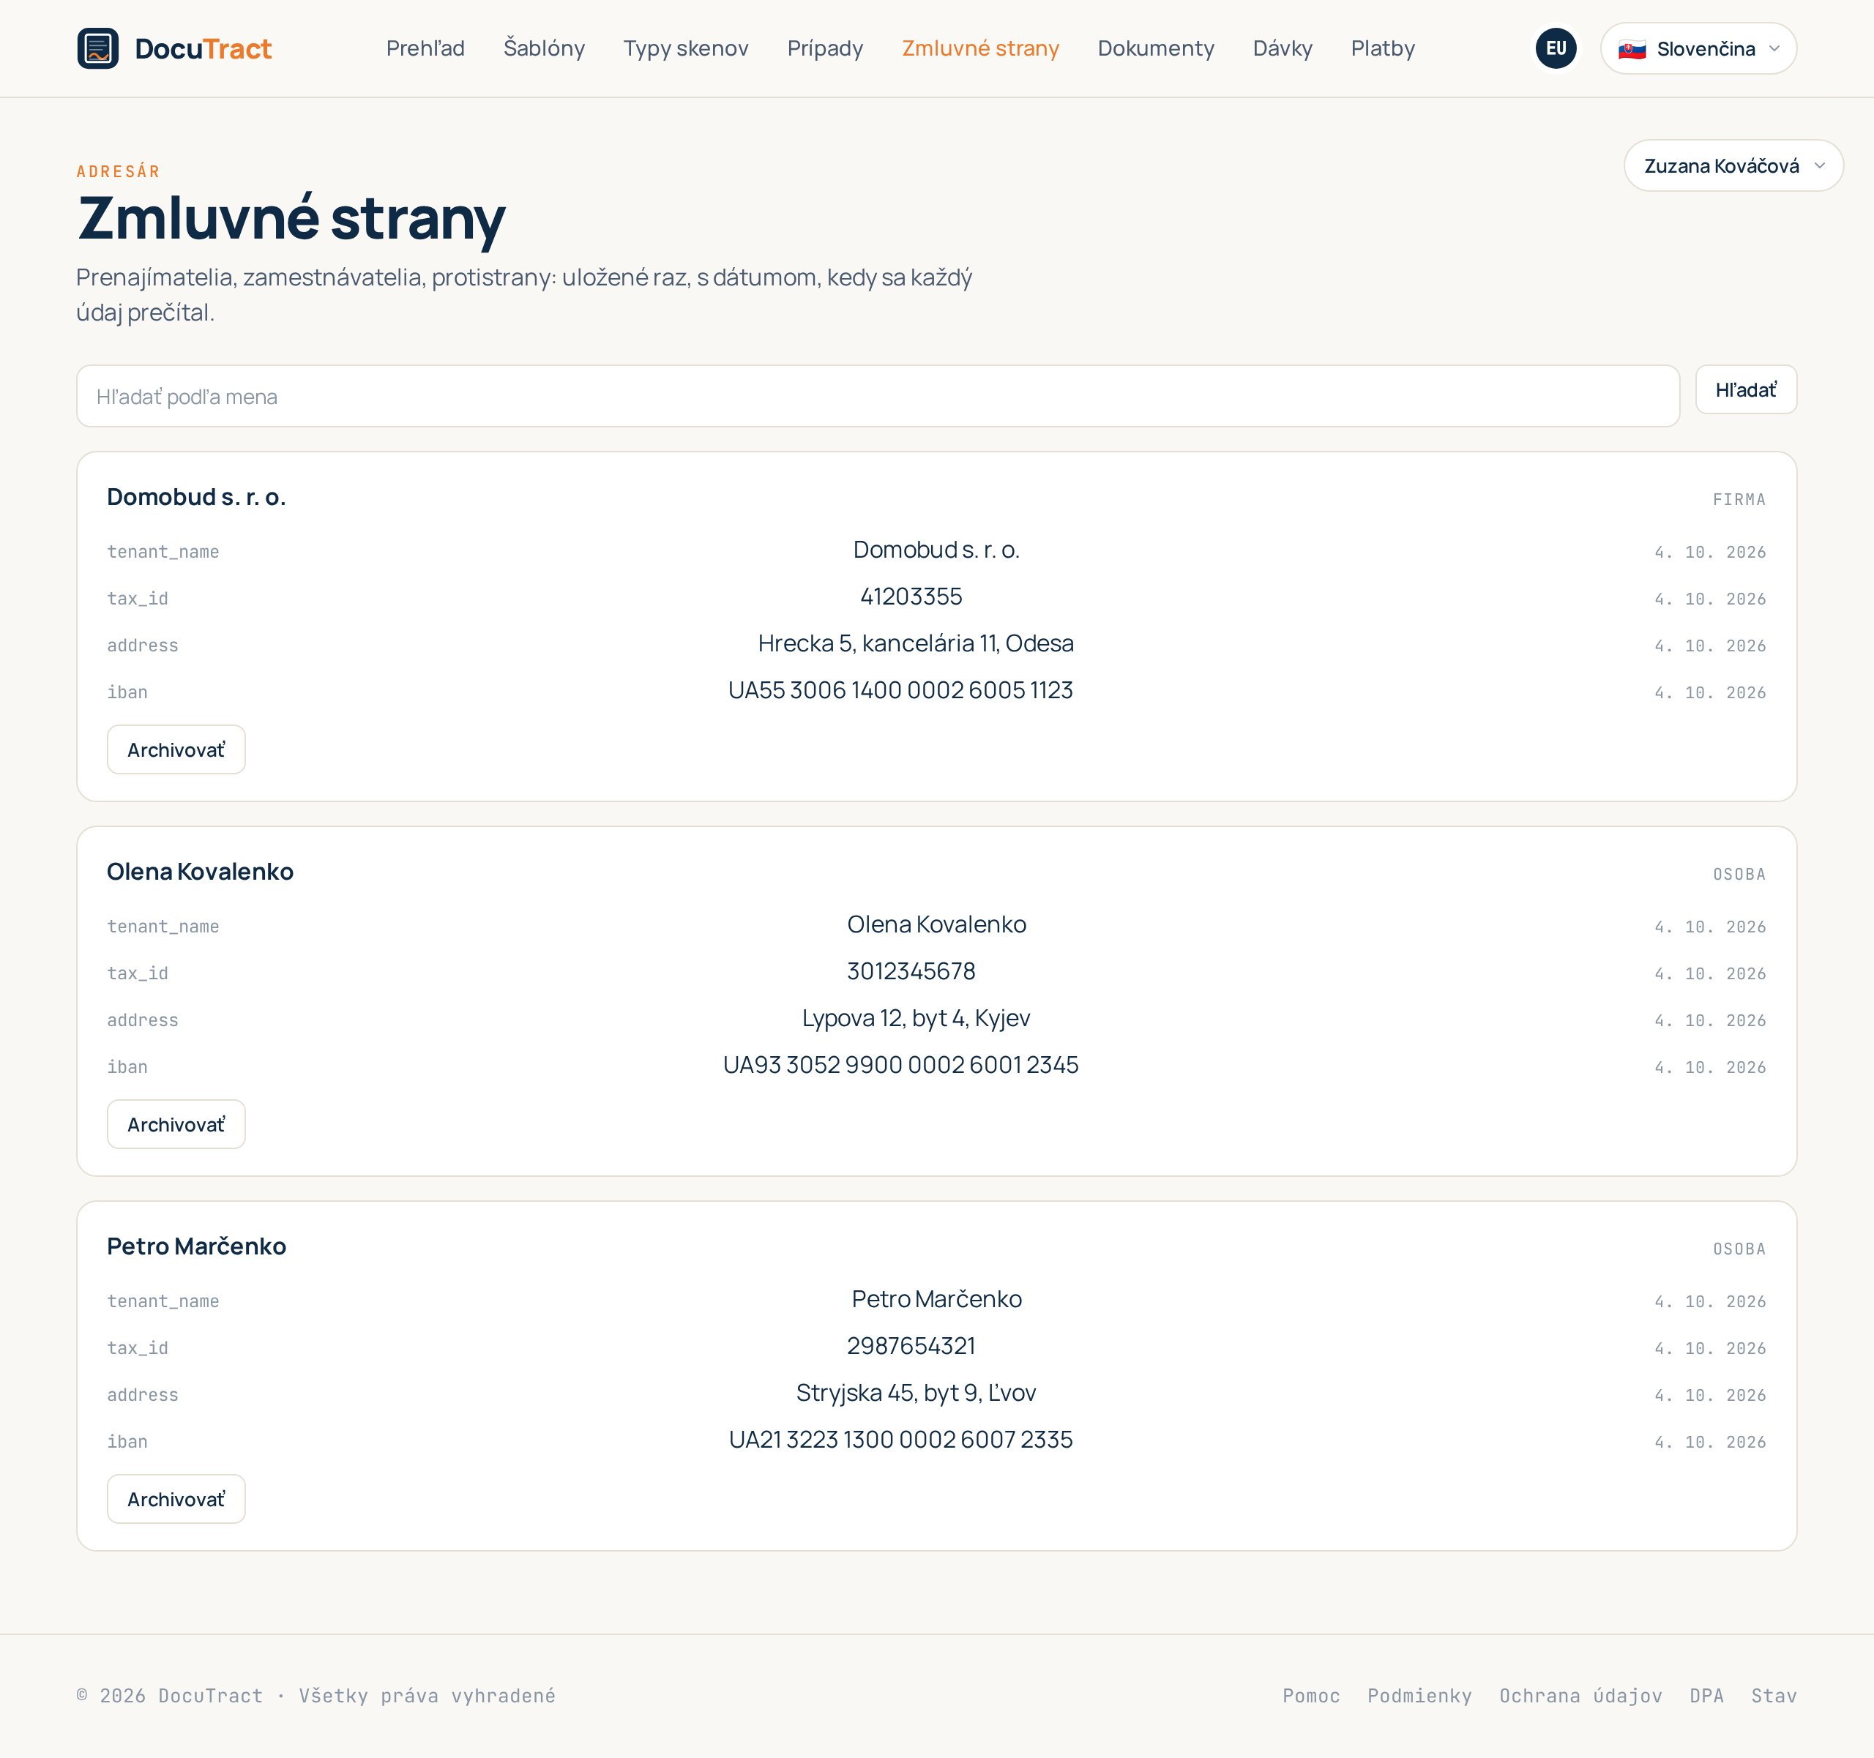Click IBAN value UA21 3223 1300 0002 6007 2335

point(900,1440)
